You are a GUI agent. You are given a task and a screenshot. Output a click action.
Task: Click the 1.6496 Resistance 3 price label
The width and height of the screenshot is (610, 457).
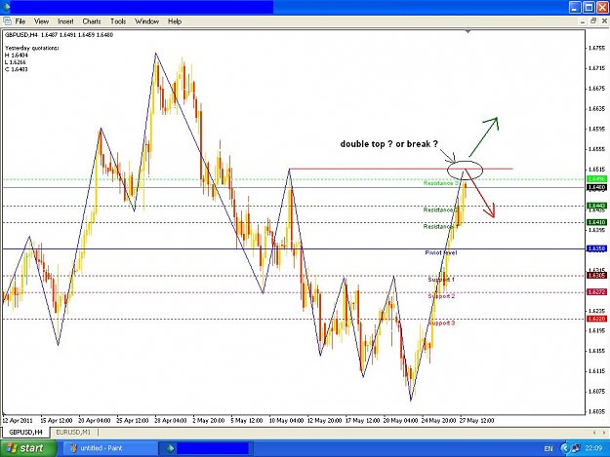click(596, 179)
